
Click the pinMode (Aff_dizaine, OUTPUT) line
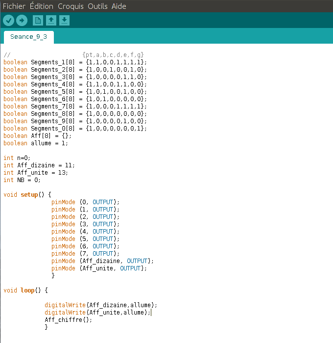tap(102, 261)
